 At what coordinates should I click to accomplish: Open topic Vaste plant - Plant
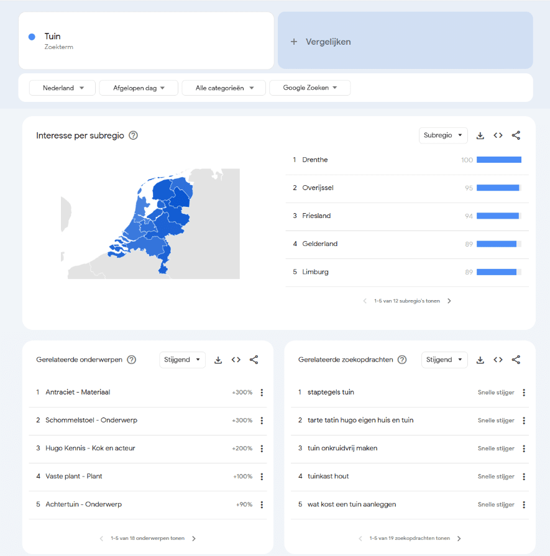click(74, 476)
